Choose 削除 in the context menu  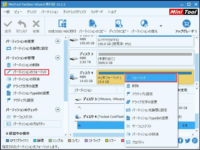[151, 86]
